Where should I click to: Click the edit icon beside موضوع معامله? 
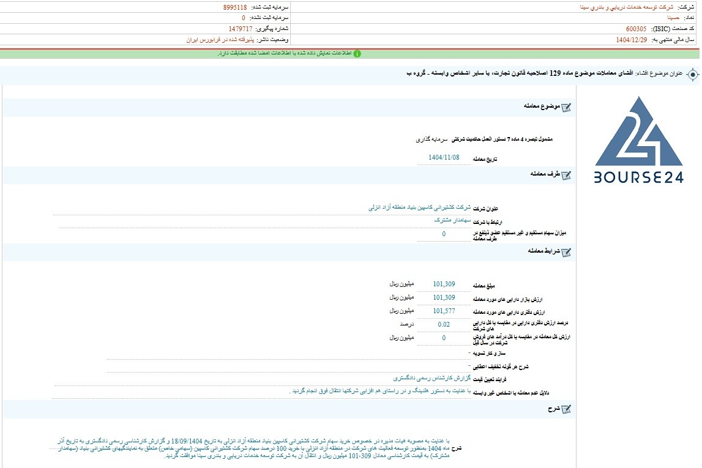click(x=566, y=107)
